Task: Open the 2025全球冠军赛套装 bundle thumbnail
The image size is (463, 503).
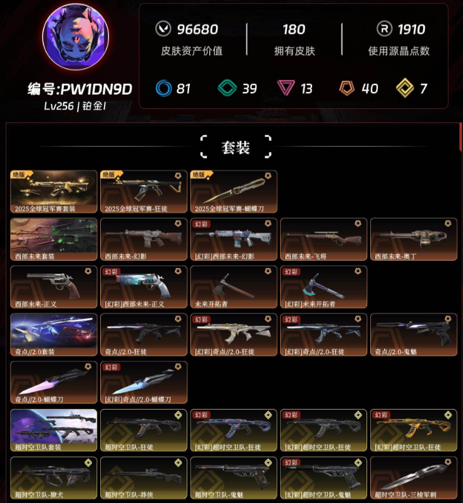Action: tap(54, 192)
